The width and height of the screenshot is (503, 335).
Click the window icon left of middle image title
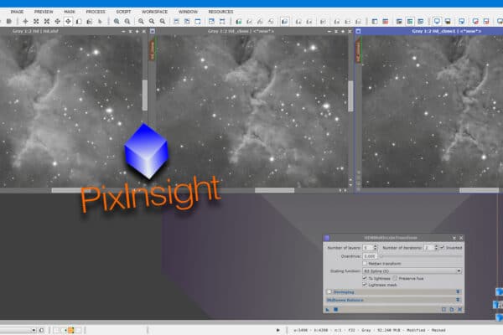coord(153,31)
